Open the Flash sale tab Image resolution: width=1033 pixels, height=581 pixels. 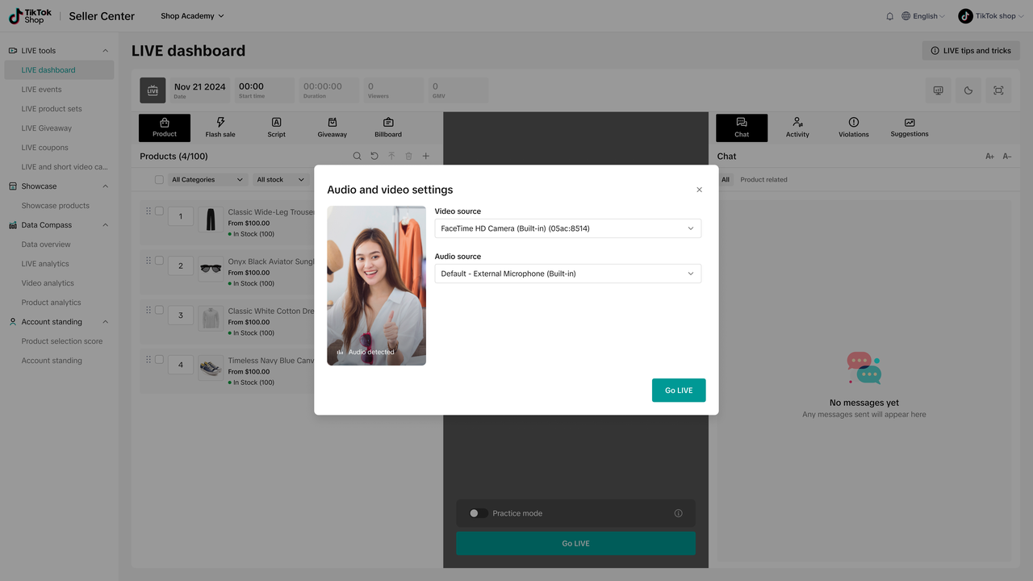point(220,127)
